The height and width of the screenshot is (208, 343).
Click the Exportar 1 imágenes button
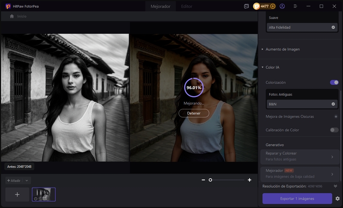297,199
